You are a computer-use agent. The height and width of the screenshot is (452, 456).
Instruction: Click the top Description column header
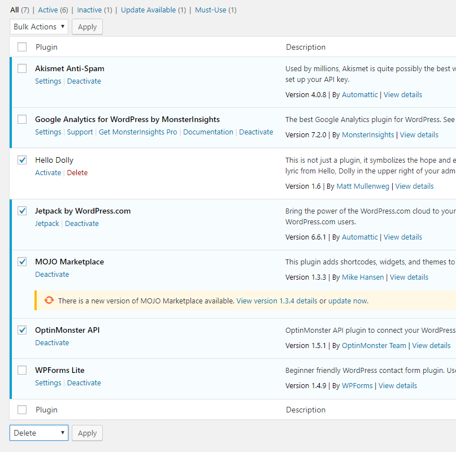[306, 47]
